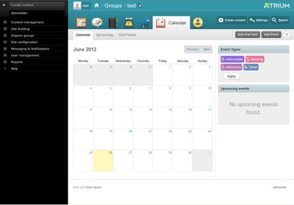The image size is (294, 205).
Task: Click the Other blue event tag
Action: tap(251, 67)
